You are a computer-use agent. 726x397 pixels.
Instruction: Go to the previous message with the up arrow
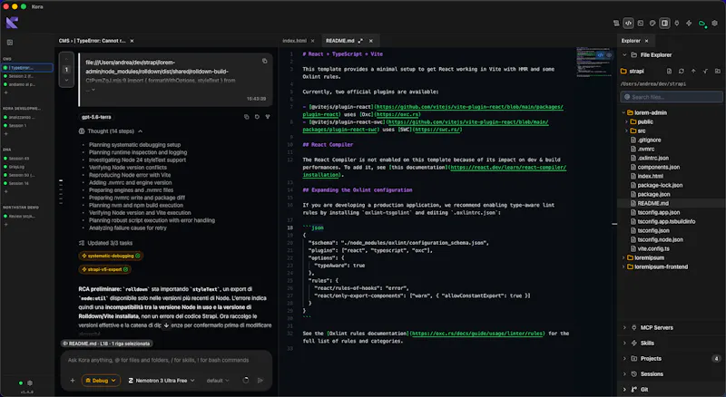66,59
